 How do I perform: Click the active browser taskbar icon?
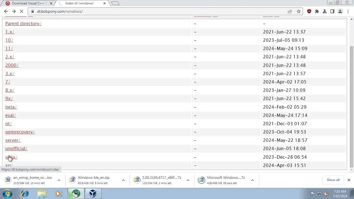click(x=76, y=194)
